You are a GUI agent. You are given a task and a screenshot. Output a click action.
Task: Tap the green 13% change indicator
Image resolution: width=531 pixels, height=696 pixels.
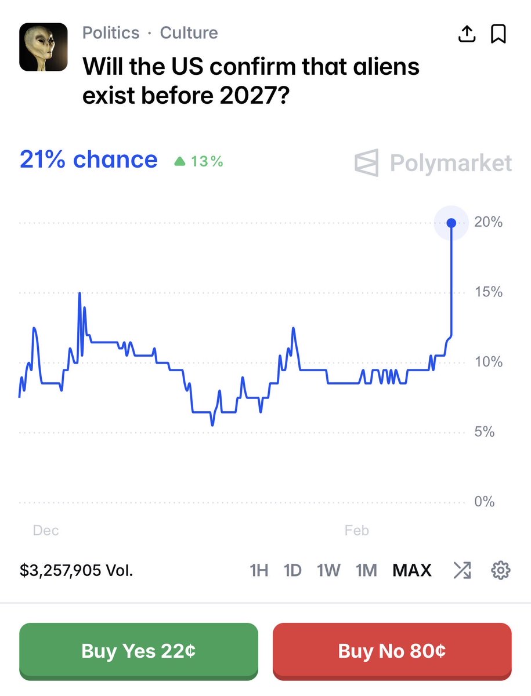[199, 161]
